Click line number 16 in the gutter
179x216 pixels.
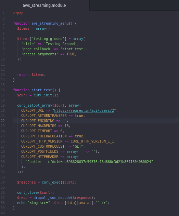click(3, 90)
